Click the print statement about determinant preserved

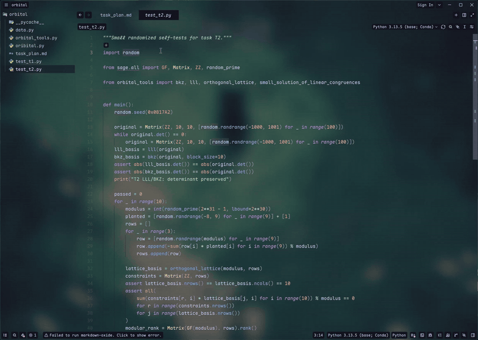point(173,179)
